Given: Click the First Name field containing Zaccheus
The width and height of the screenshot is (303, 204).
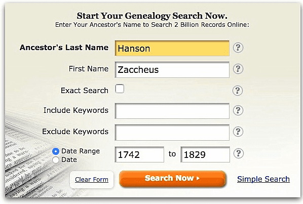Looking at the screenshot, I should [172, 70].
